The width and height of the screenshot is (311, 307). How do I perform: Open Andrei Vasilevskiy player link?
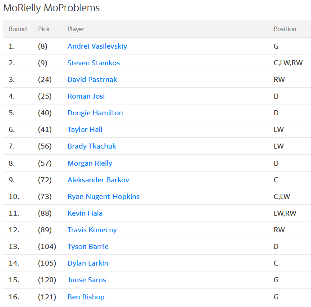coord(97,46)
